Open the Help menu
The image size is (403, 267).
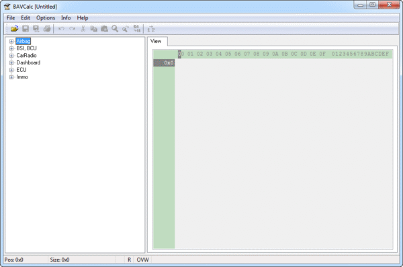coord(83,17)
